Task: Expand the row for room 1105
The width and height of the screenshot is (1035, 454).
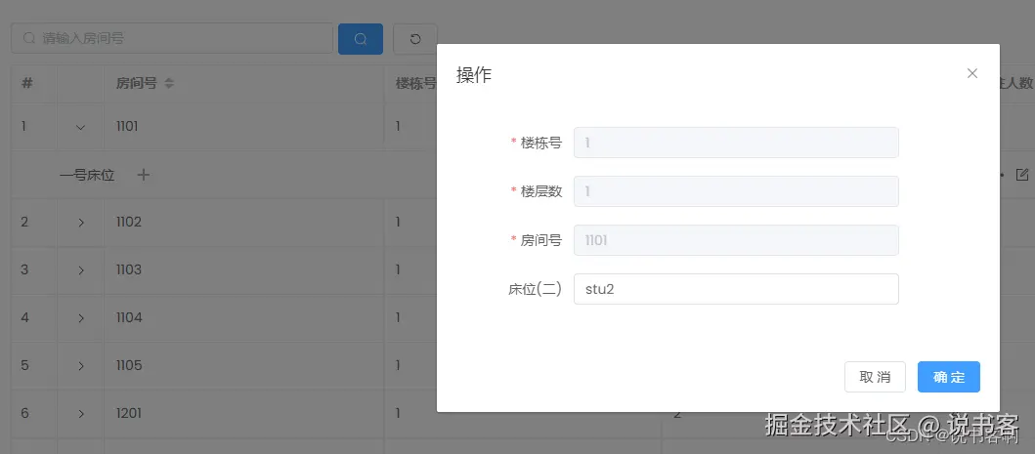Action: point(81,366)
